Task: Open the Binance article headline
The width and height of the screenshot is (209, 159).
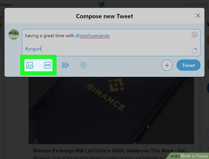Action: [x=111, y=151]
